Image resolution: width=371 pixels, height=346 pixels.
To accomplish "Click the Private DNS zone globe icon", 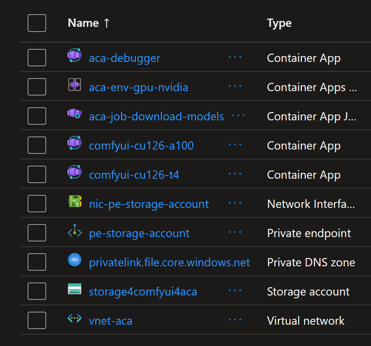I will [x=75, y=260].
